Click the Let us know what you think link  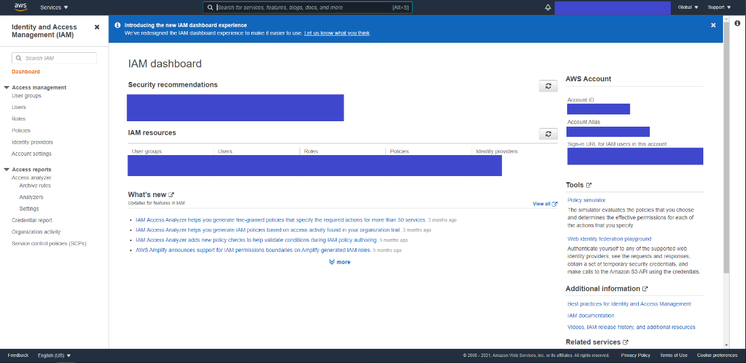click(337, 33)
